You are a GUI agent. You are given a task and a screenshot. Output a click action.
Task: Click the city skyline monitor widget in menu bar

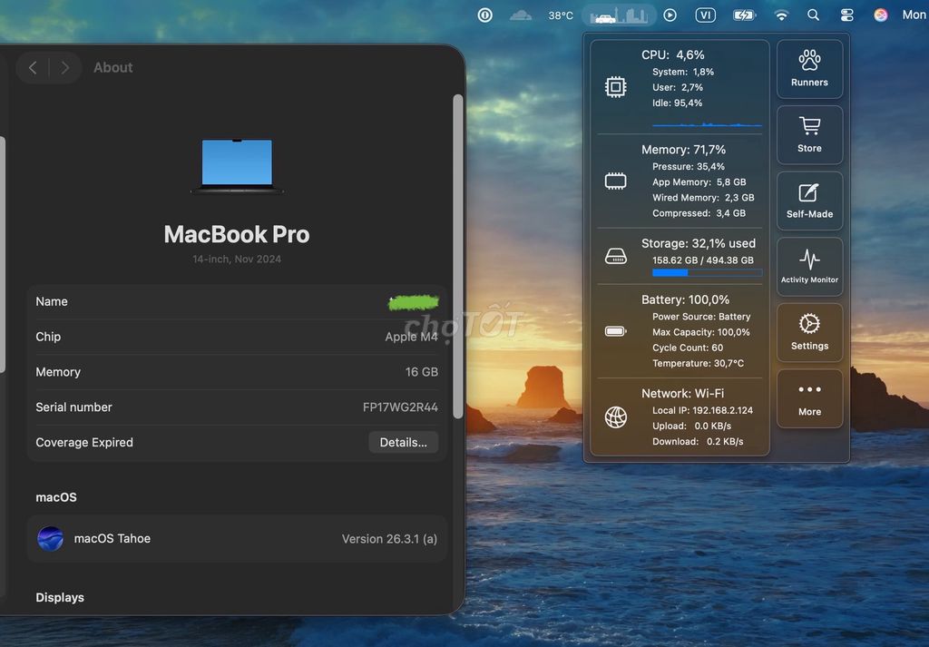point(619,14)
